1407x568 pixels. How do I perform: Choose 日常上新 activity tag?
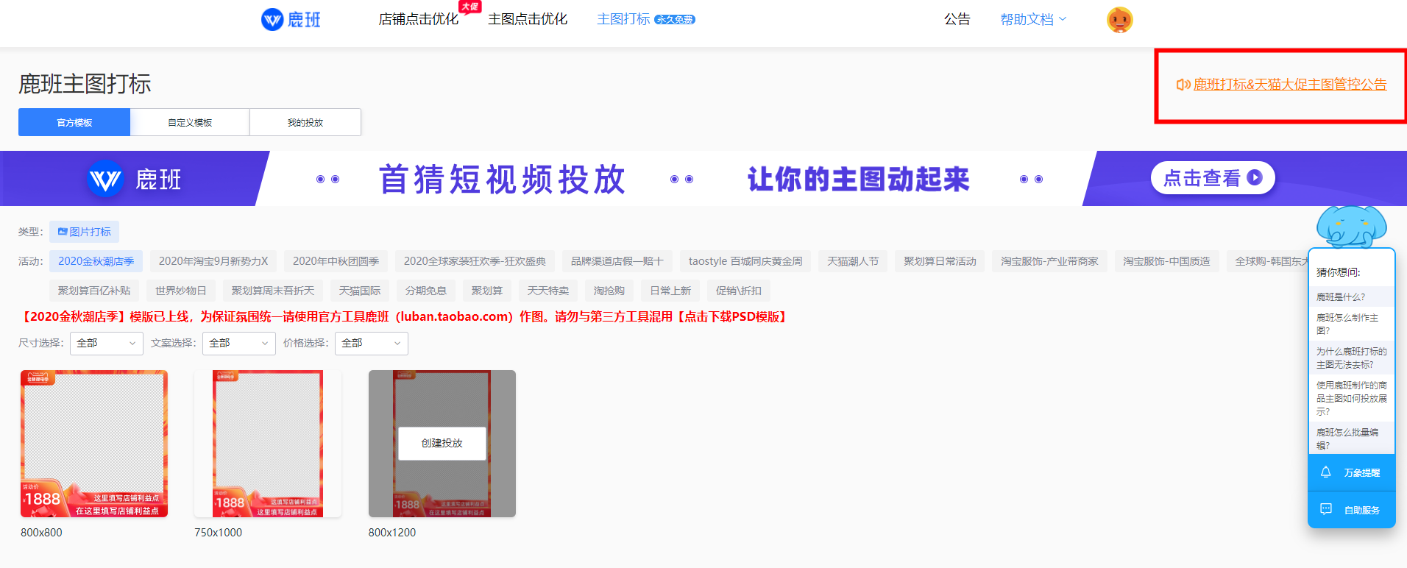click(x=670, y=291)
